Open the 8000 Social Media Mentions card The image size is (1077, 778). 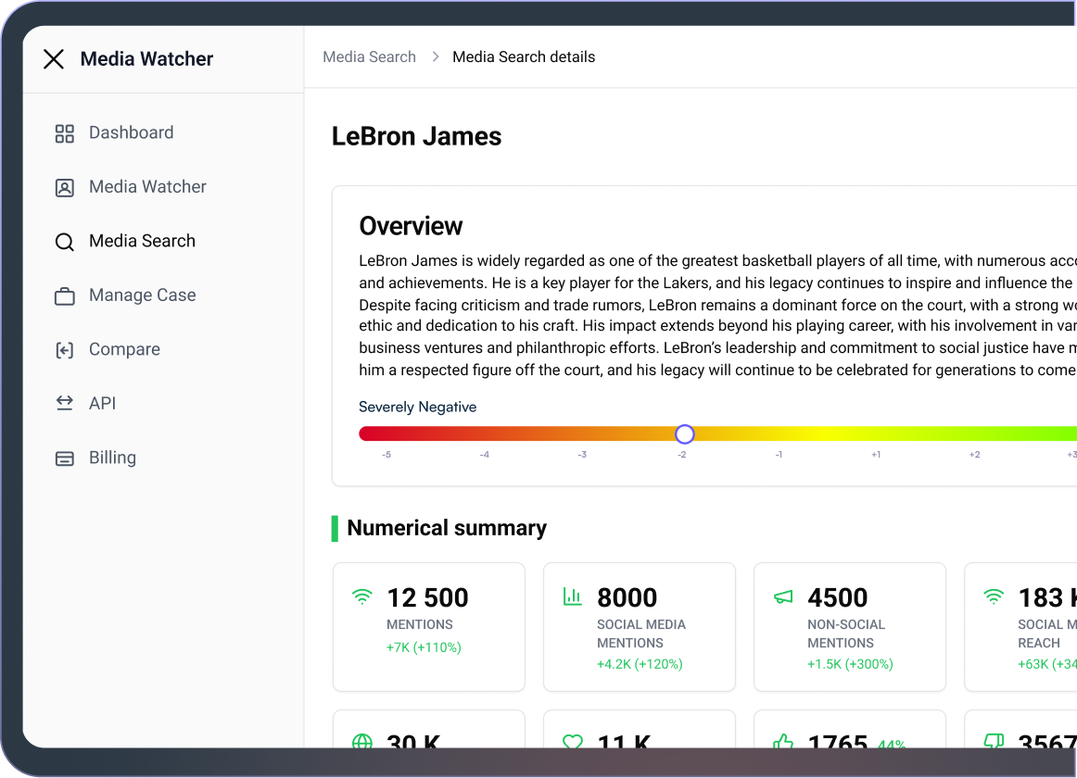point(640,627)
